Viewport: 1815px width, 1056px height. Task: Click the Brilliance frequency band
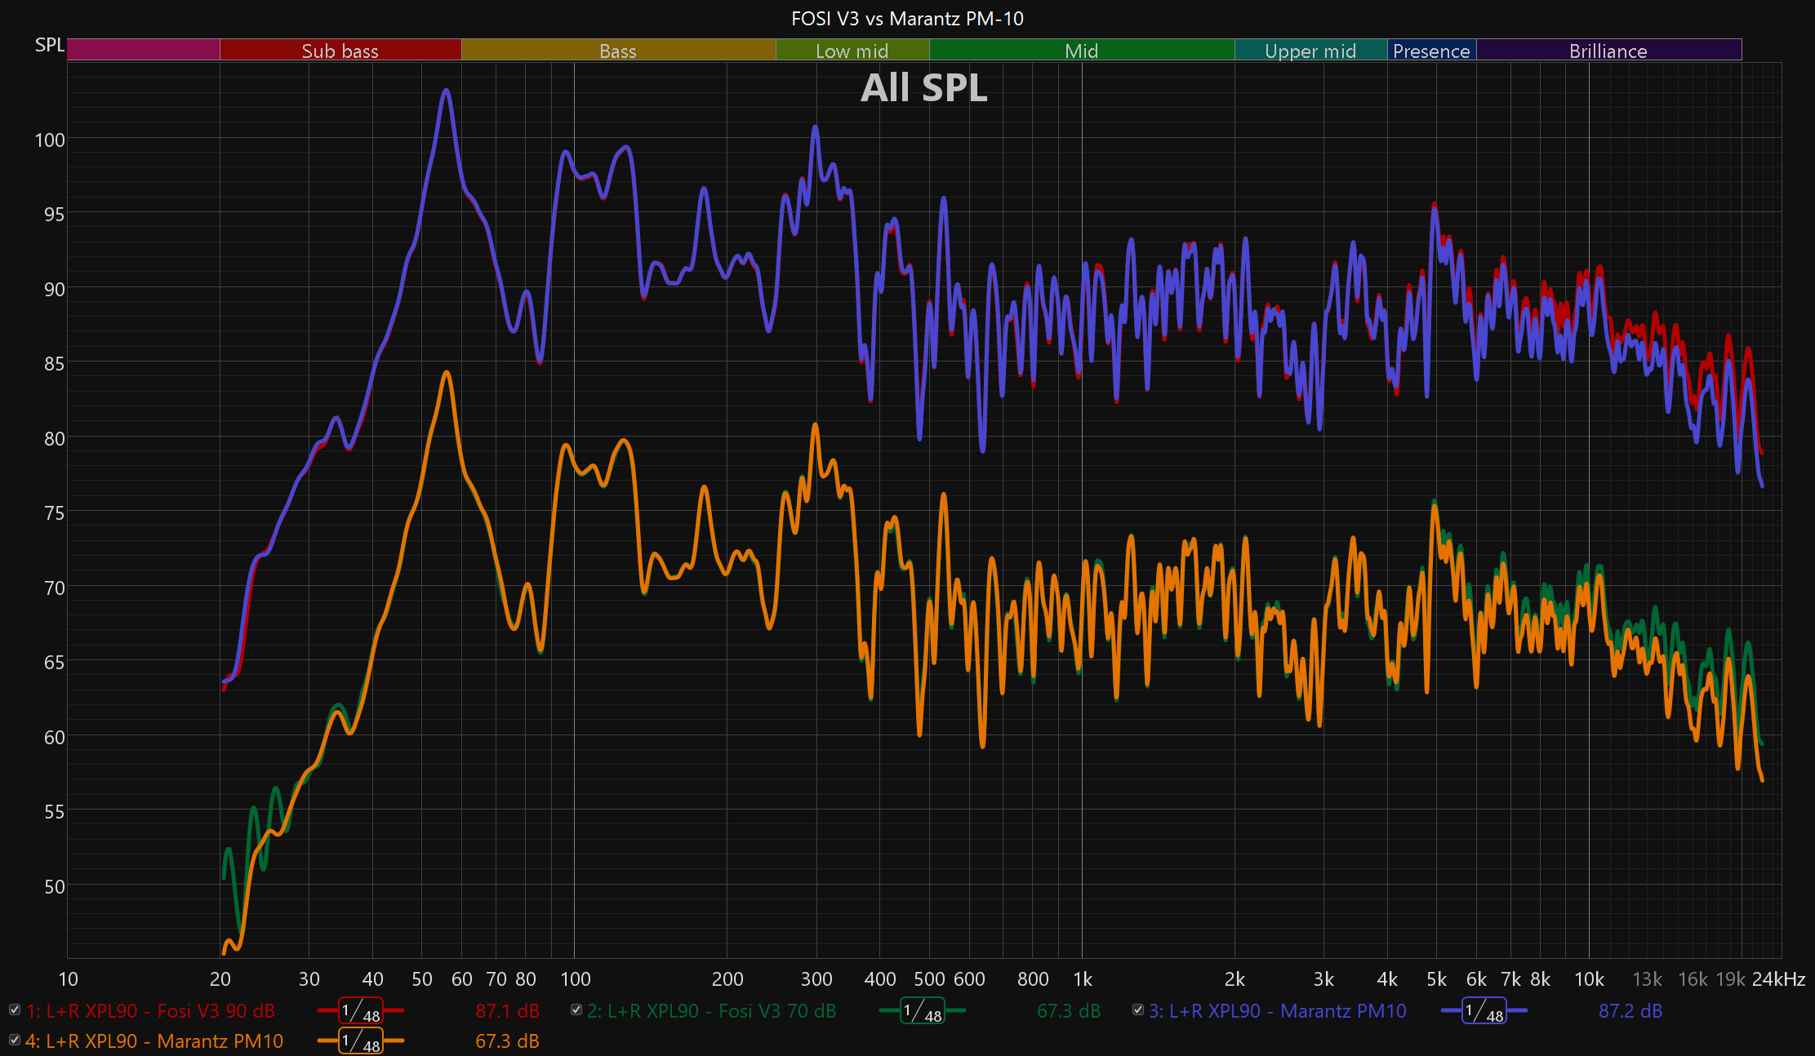[1609, 50]
